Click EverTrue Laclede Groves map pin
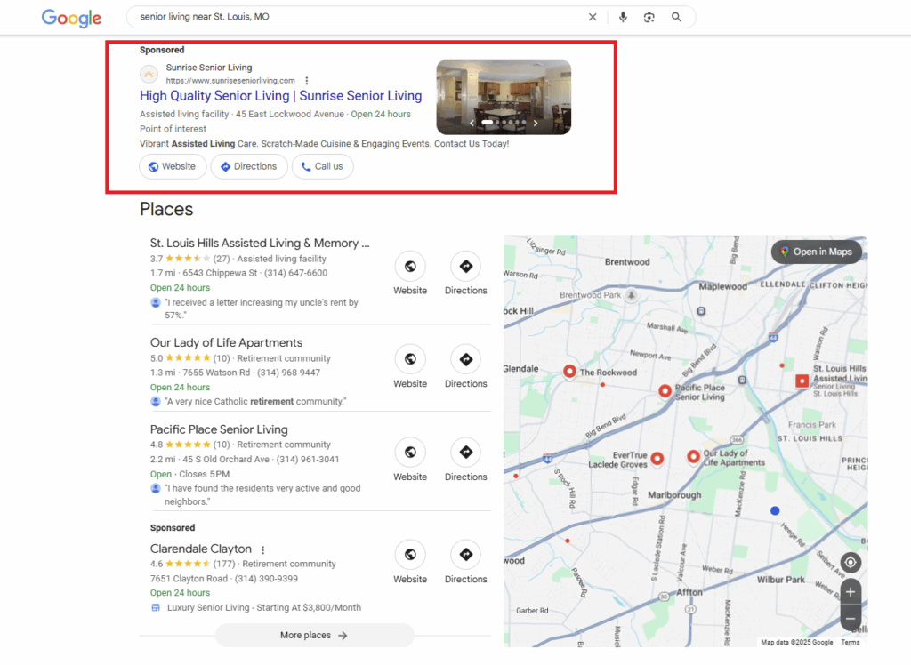This screenshot has width=911, height=665. (x=657, y=458)
